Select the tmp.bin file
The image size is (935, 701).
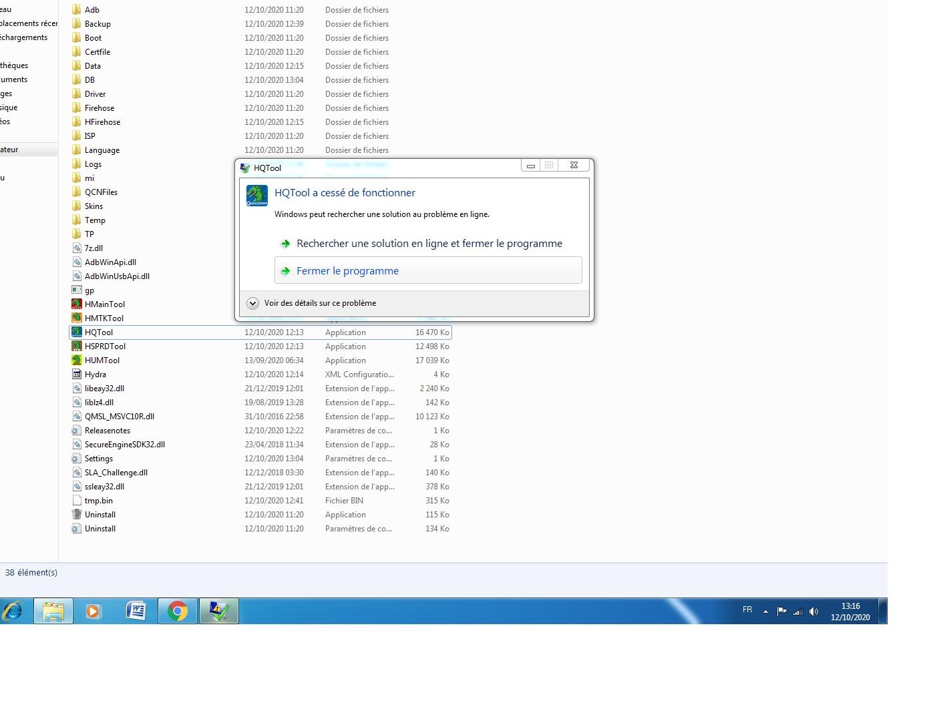click(x=99, y=501)
